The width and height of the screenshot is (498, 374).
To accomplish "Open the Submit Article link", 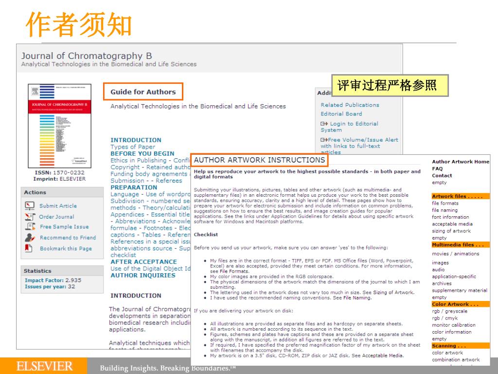I will pyautogui.click(x=58, y=206).
